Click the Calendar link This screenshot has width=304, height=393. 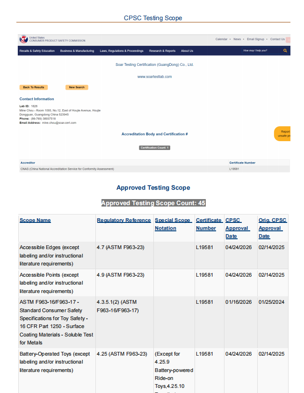point(221,39)
